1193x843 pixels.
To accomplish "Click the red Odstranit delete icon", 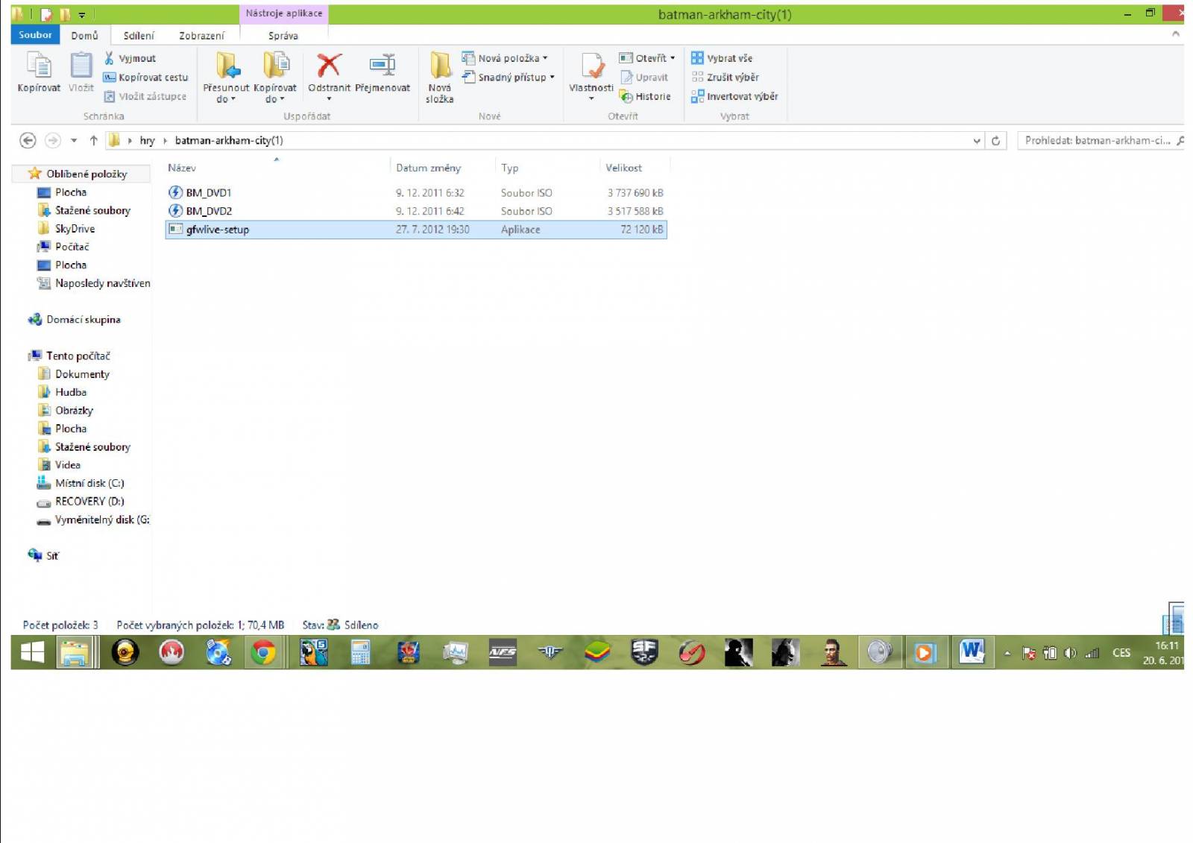I will tap(329, 66).
